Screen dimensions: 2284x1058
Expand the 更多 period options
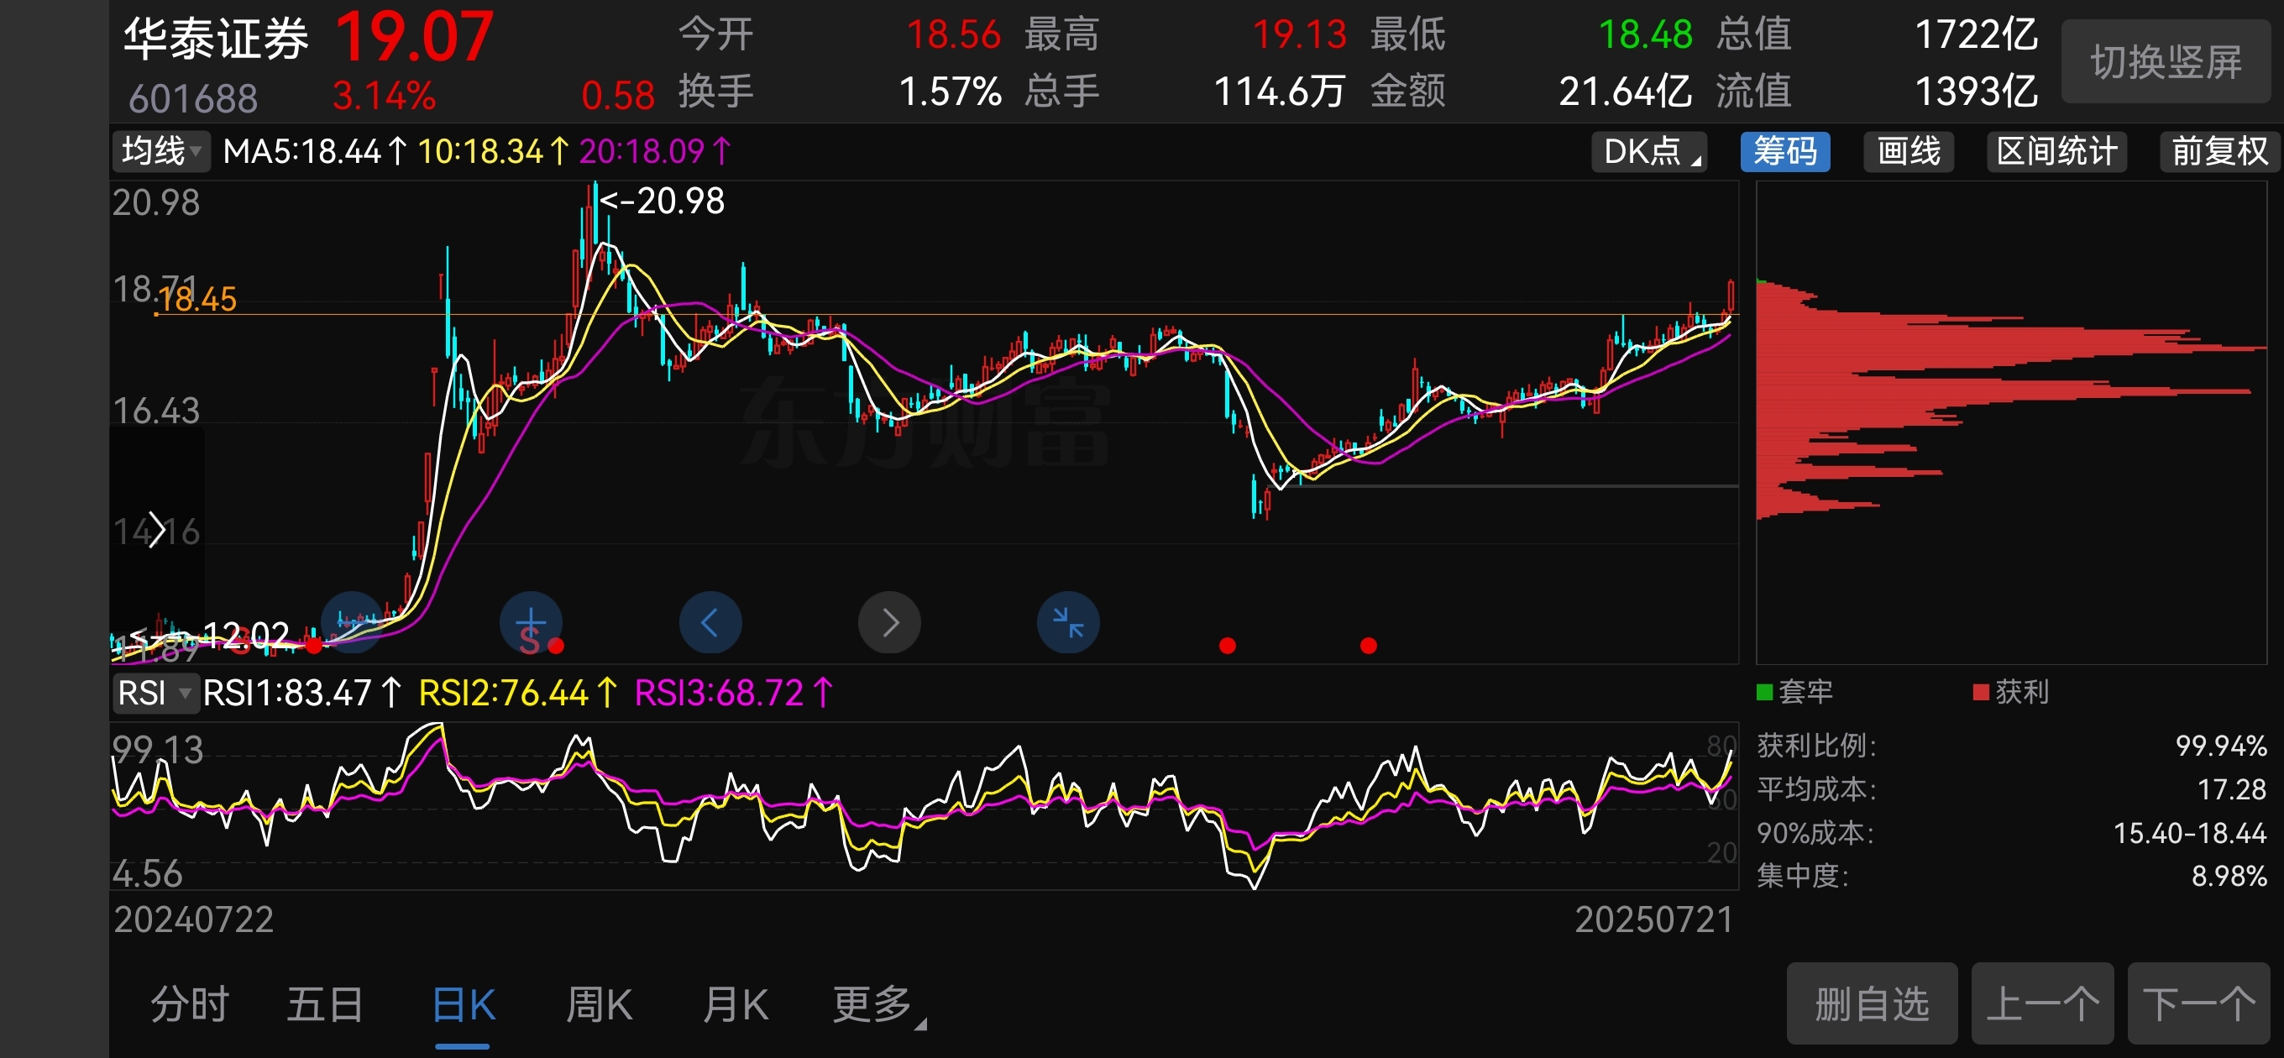[877, 1005]
